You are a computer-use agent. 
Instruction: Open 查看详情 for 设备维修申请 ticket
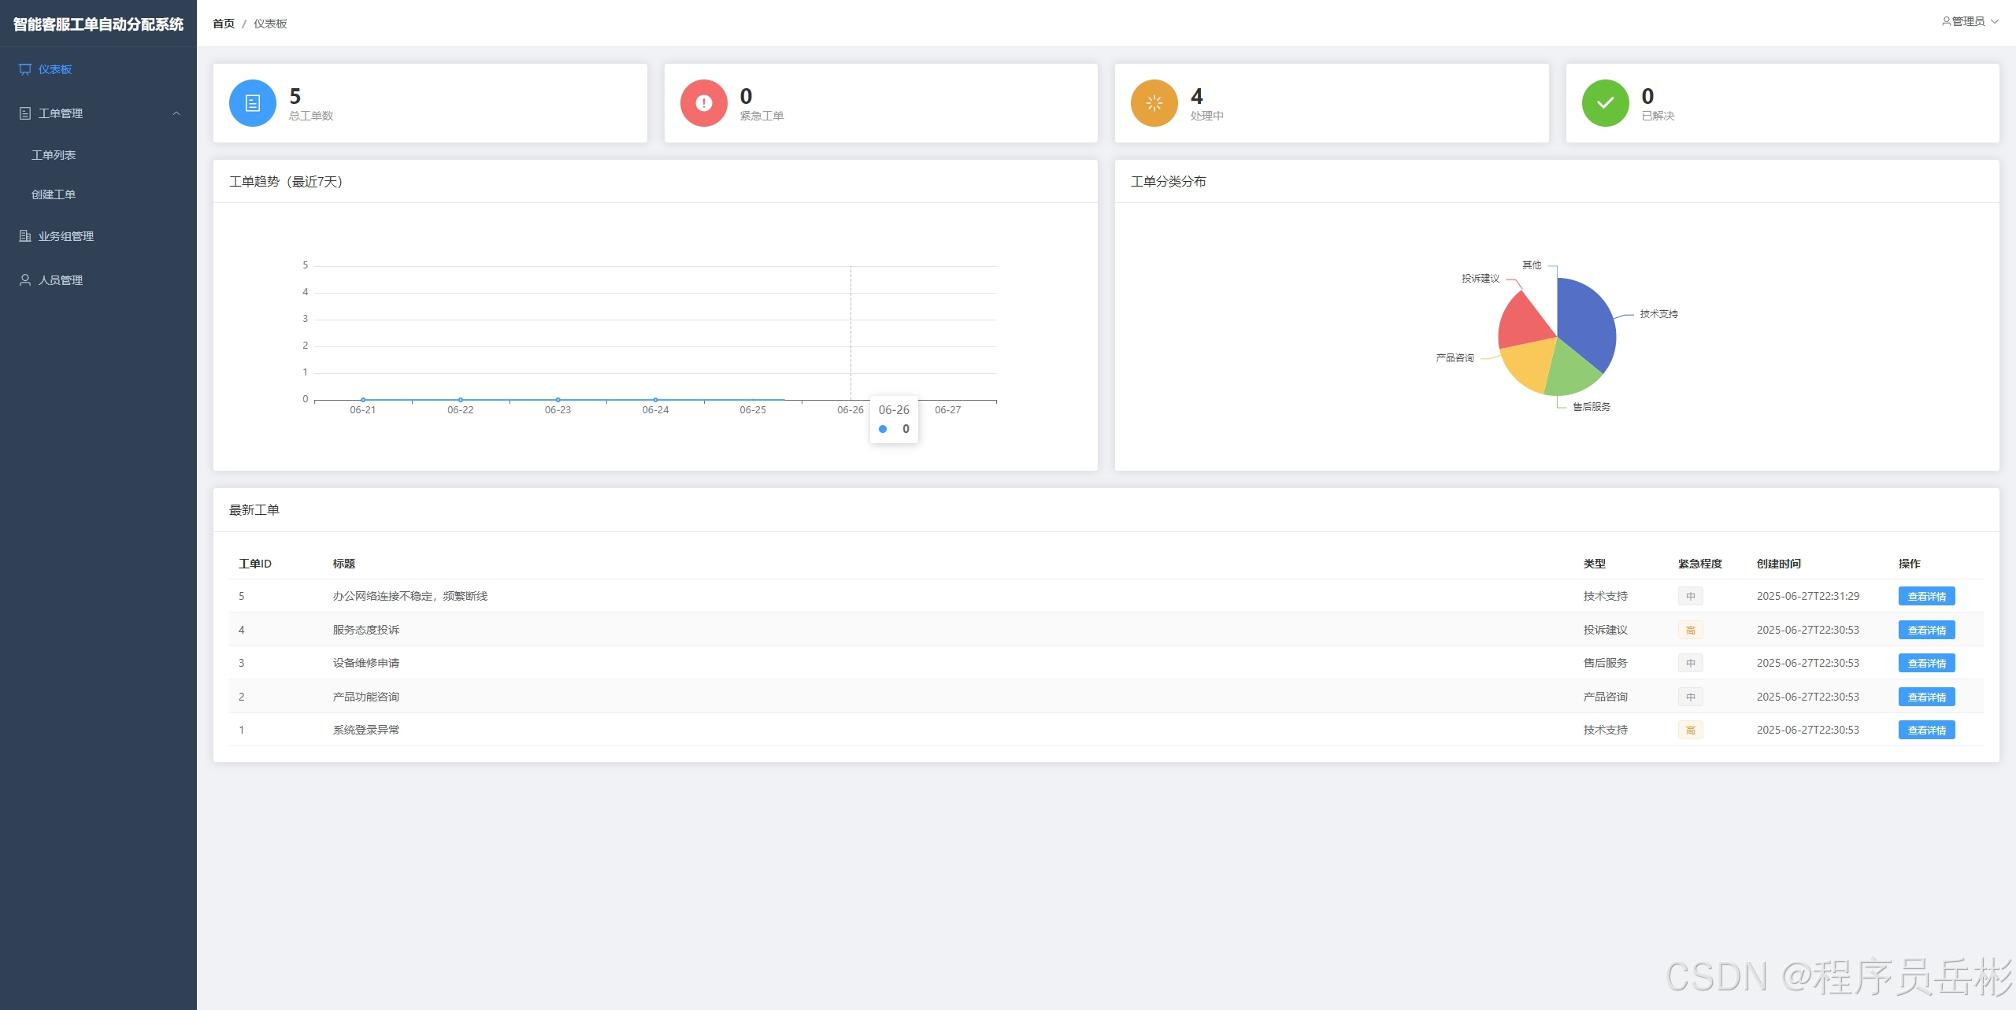[1926, 664]
